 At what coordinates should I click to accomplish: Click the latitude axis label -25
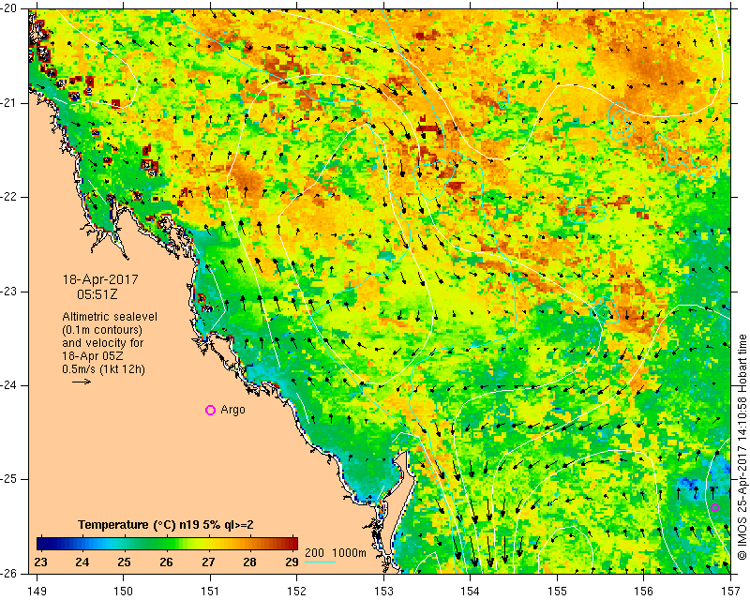[x=8, y=479]
